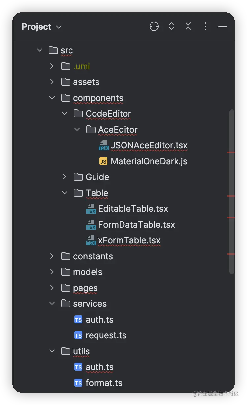
Task: Collapse the src folder
Action: 40,50
